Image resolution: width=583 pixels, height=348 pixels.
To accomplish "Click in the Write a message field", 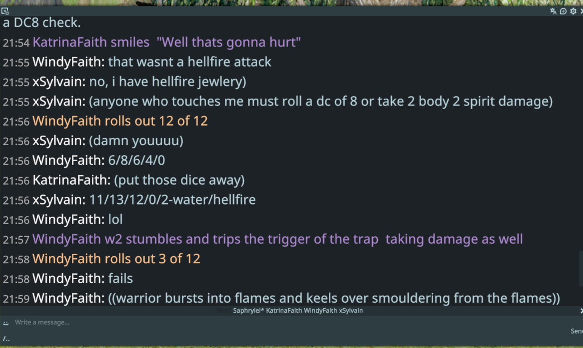I will [x=289, y=322].
